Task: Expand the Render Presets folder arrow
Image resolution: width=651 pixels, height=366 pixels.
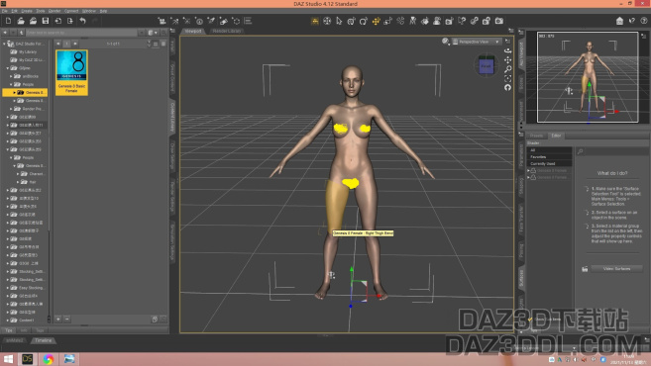Action: [11, 109]
